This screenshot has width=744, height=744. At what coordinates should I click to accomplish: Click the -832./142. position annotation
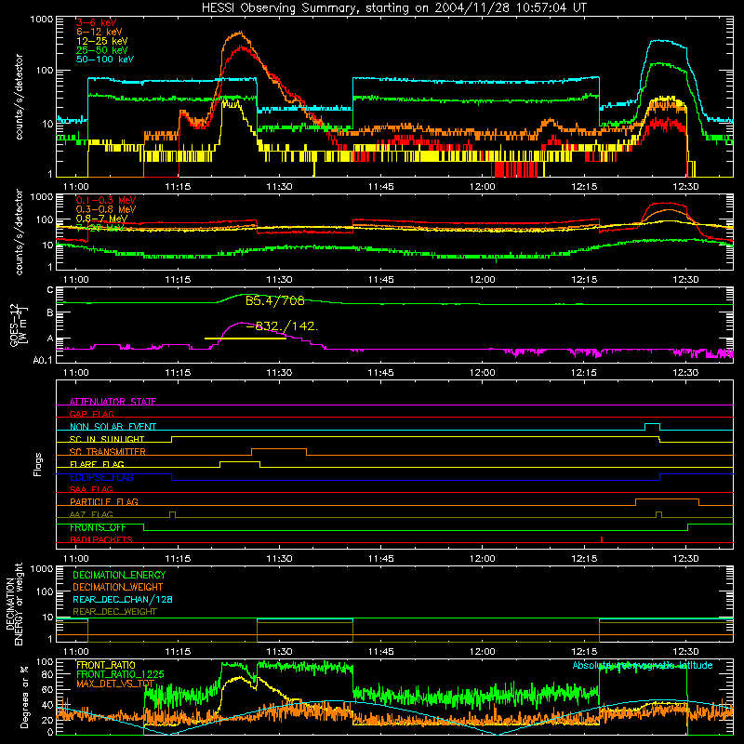tap(282, 326)
